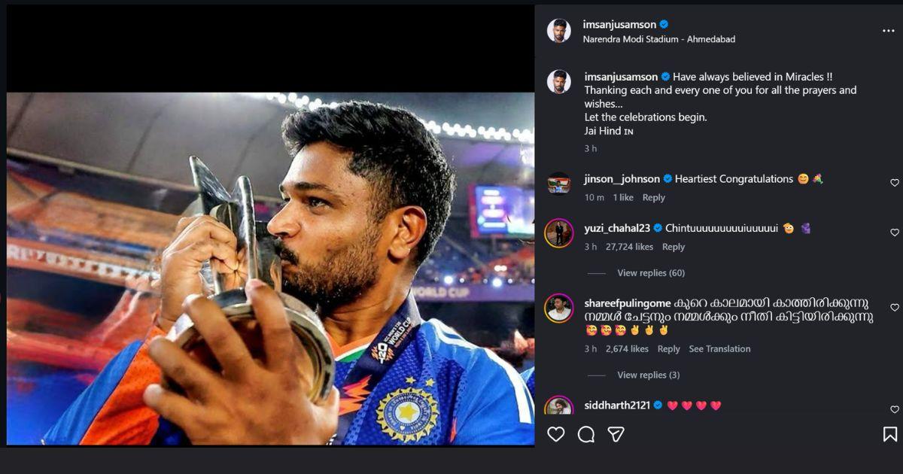The height and width of the screenshot is (474, 903).
Task: Open comments with the speech bubble icon
Action: click(x=586, y=434)
